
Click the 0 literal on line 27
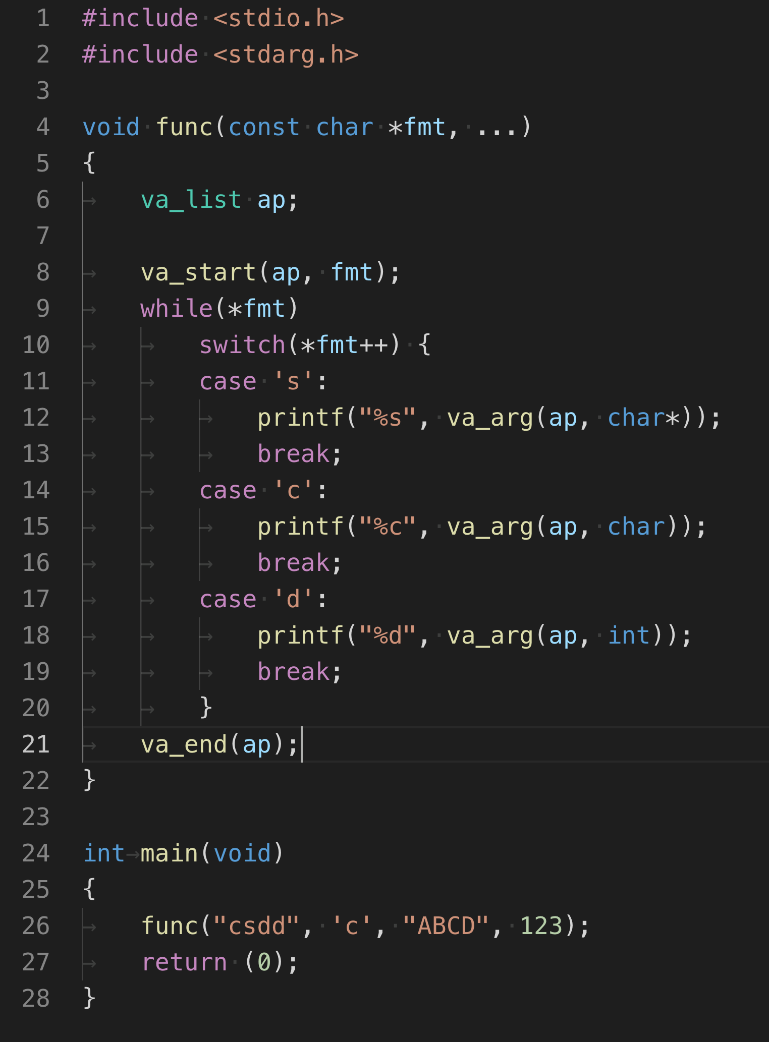[x=264, y=963]
